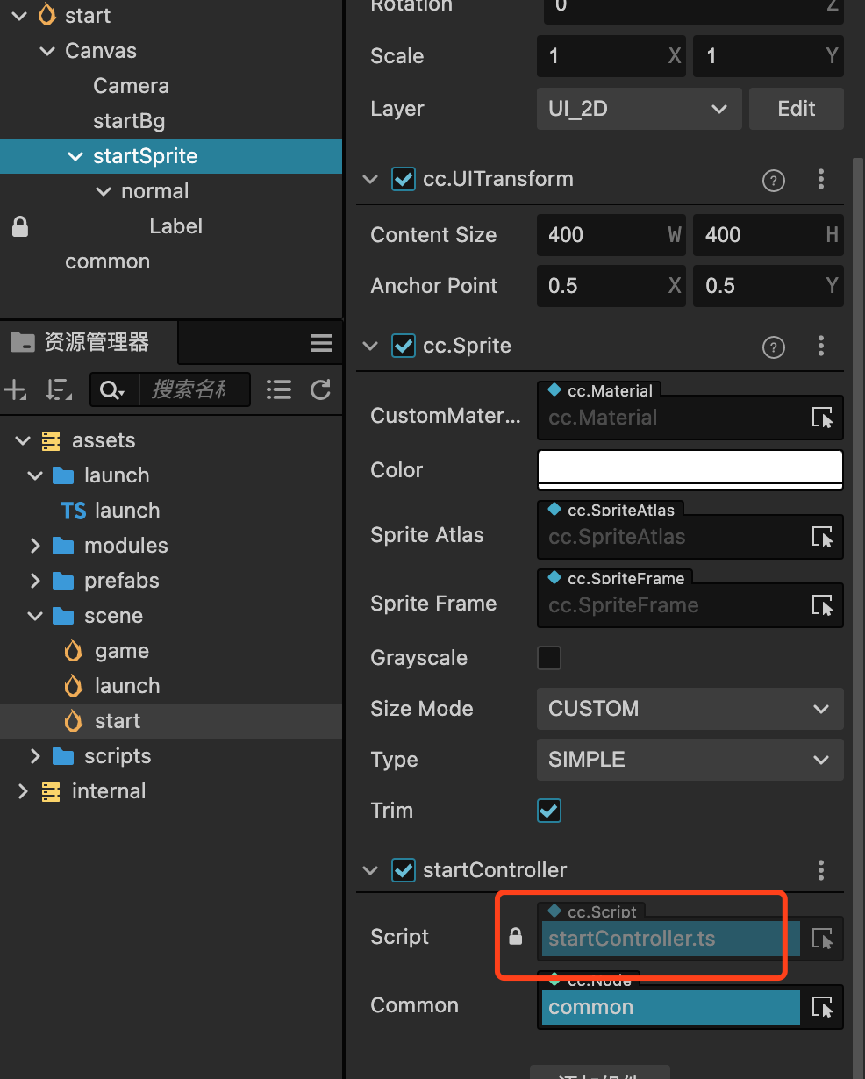Pick a Sprite Frame asset with picker icon

coord(822,605)
